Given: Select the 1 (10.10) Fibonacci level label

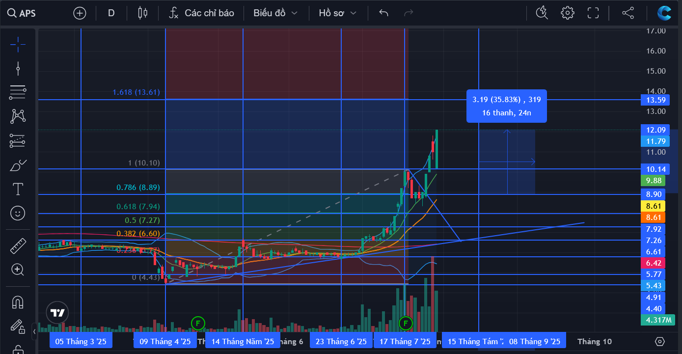Looking at the screenshot, I should point(144,163).
